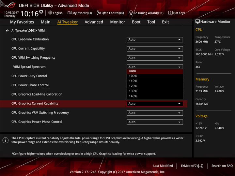This screenshot has height=176, width=235.
Task: Show the Hot Keys list
Action: (177, 13)
